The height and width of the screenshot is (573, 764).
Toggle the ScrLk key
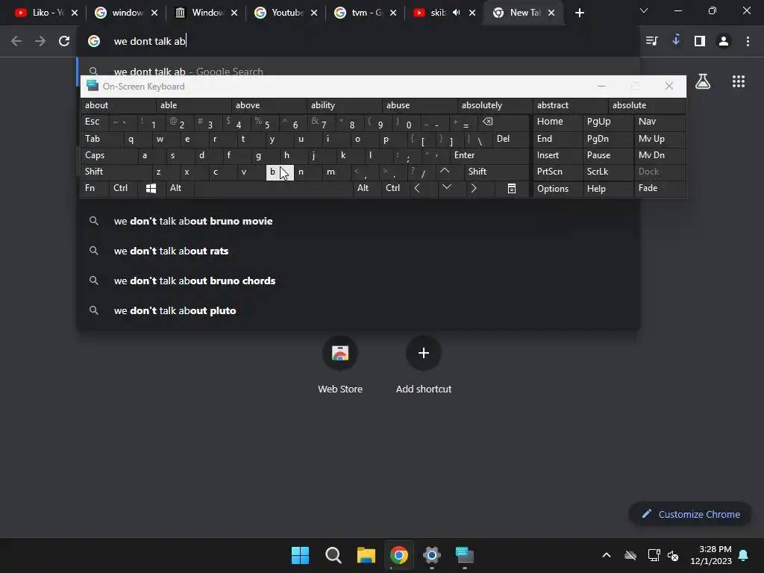tap(607, 172)
